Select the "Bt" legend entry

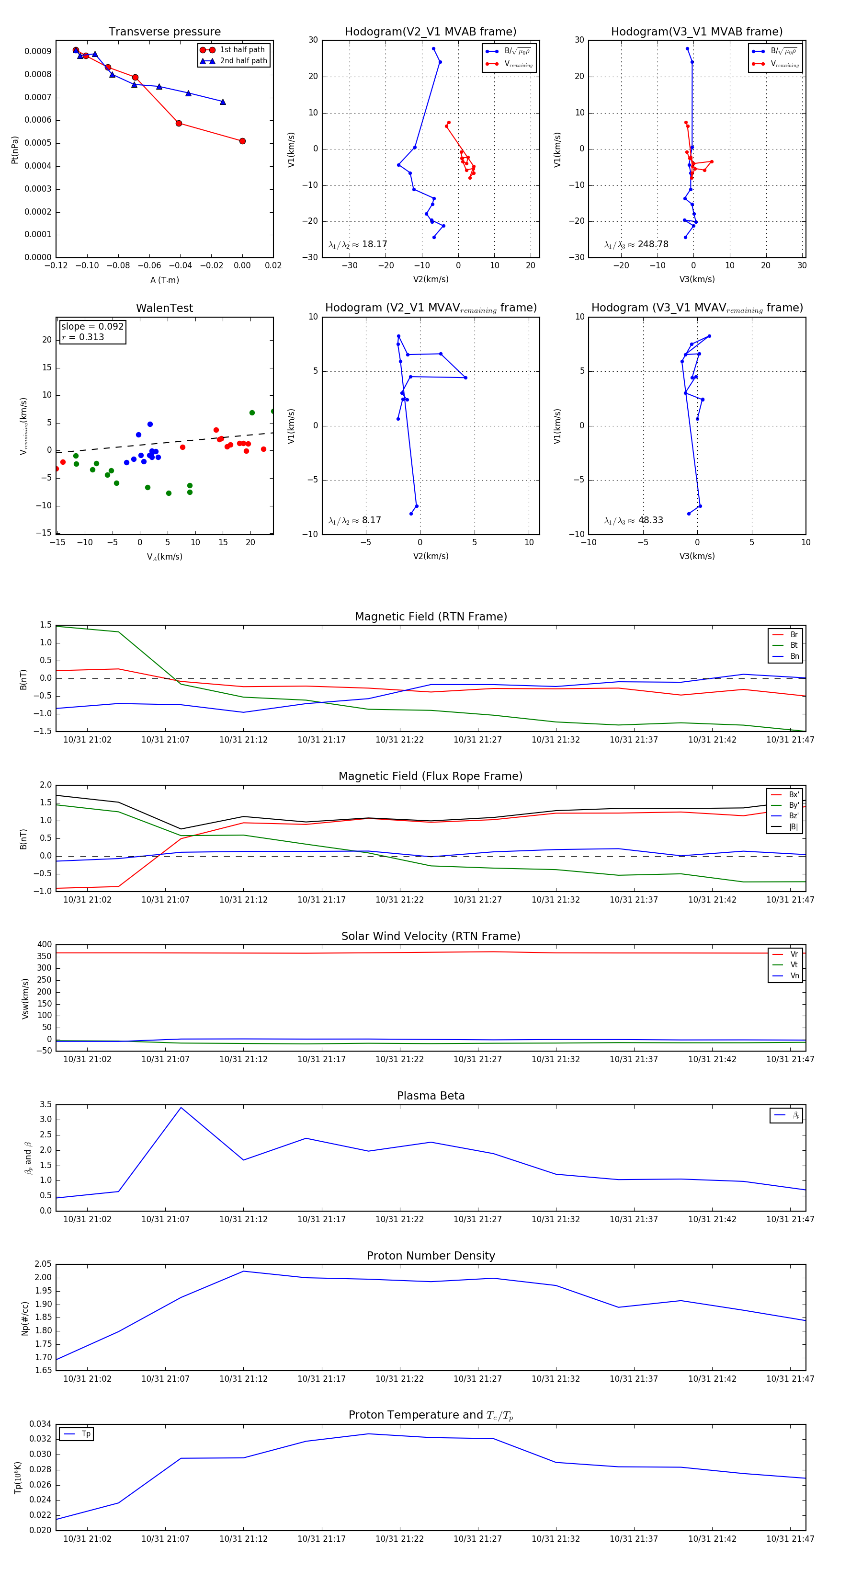[x=785, y=645]
